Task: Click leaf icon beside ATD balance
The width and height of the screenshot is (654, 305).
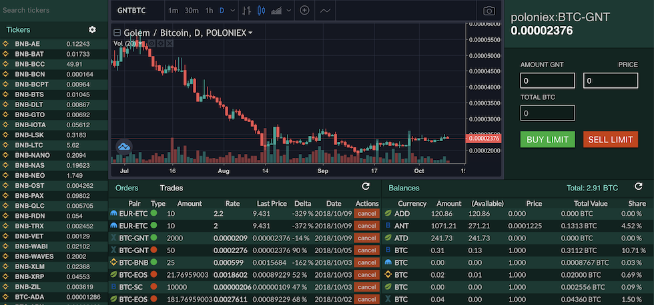Action: click(x=388, y=238)
